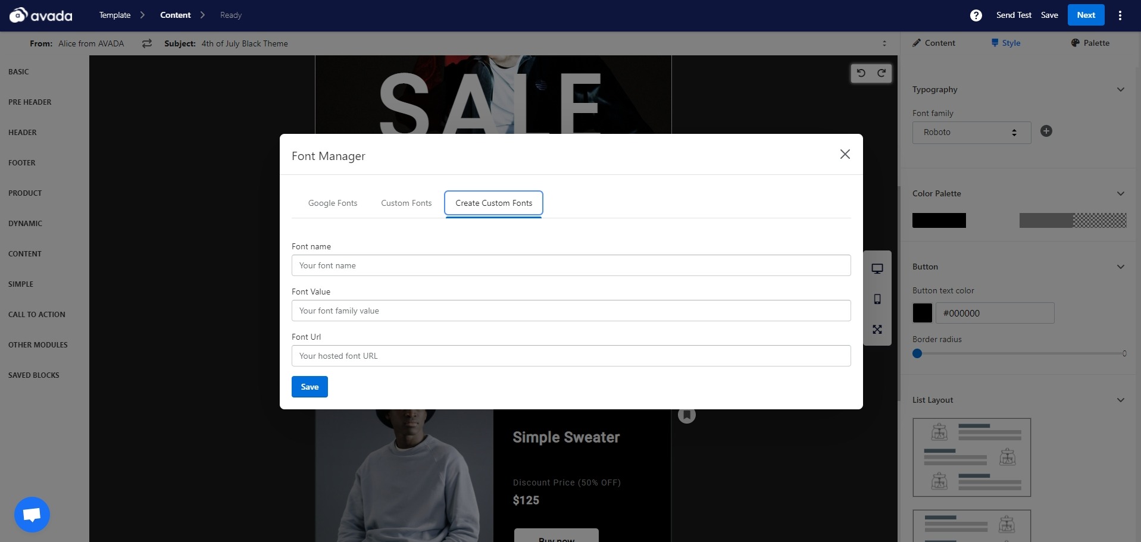Click the black button text color swatch
Screen dimensions: 1141x542
[922, 313]
